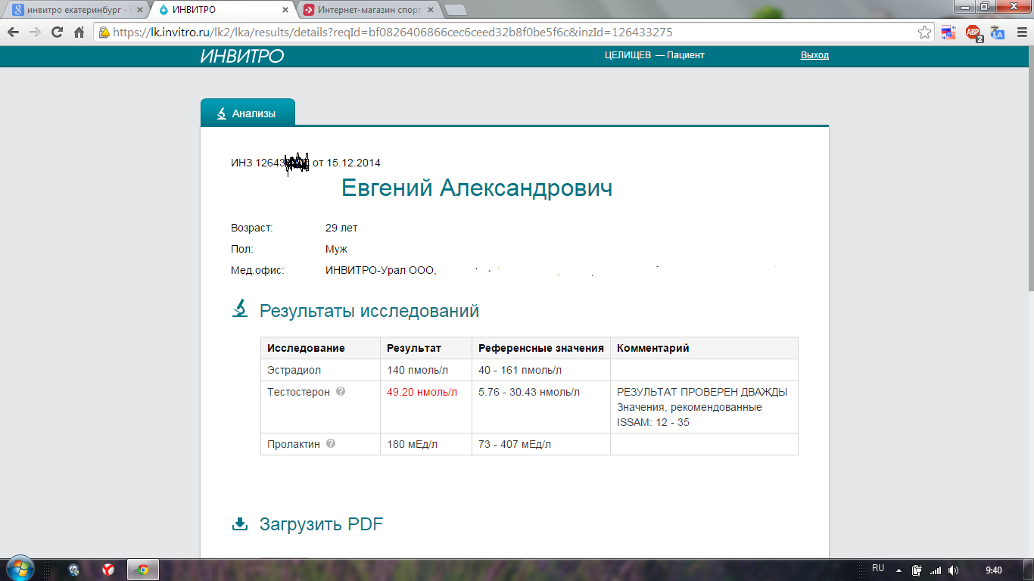
Task: Go to browser home page icon
Action: (x=79, y=33)
